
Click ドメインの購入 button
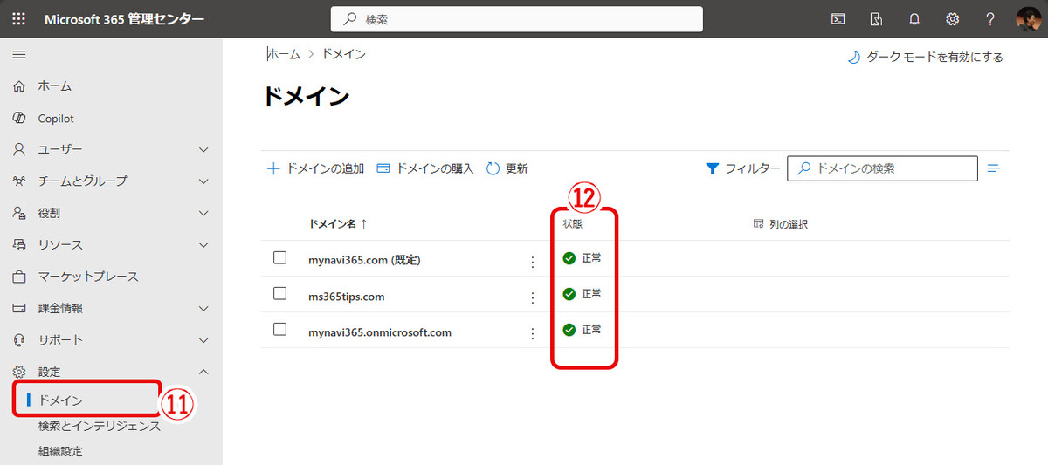424,168
